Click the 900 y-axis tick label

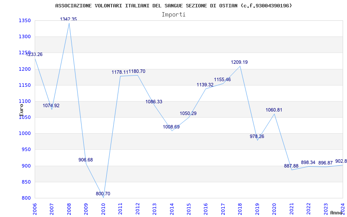click(26, 166)
